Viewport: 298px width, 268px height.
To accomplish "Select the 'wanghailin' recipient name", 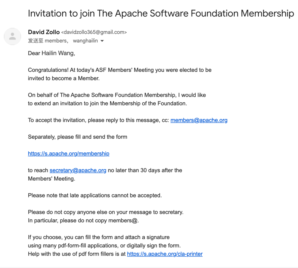I will point(85,41).
